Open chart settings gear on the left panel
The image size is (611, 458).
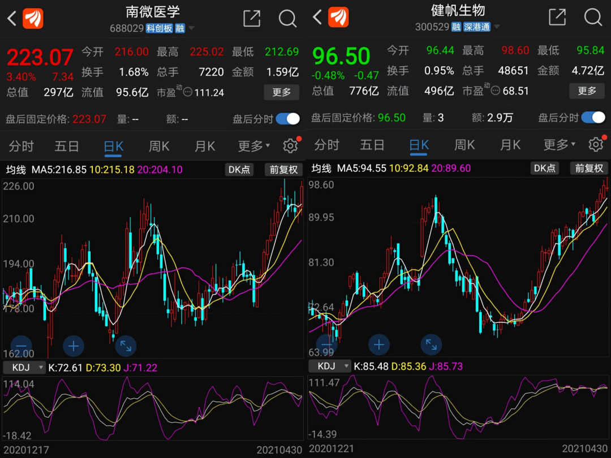coord(290,145)
